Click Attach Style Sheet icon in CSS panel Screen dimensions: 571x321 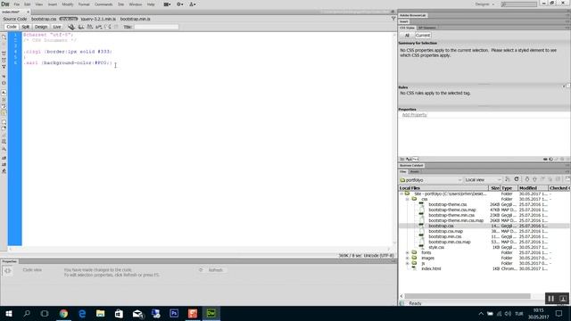[545, 159]
